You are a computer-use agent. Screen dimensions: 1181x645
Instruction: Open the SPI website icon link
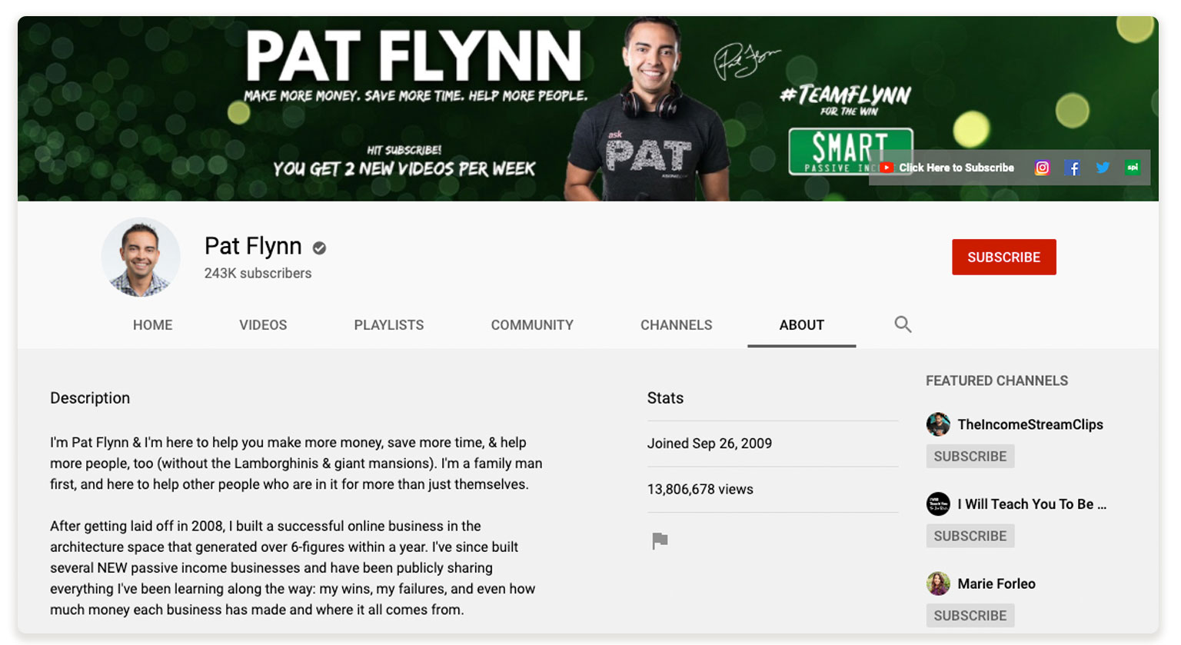tap(1133, 168)
